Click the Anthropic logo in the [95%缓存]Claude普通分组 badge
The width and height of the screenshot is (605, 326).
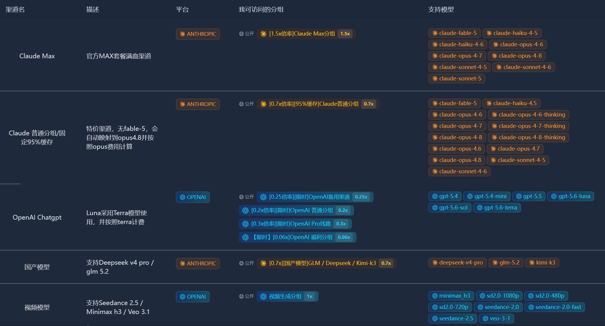click(x=263, y=104)
